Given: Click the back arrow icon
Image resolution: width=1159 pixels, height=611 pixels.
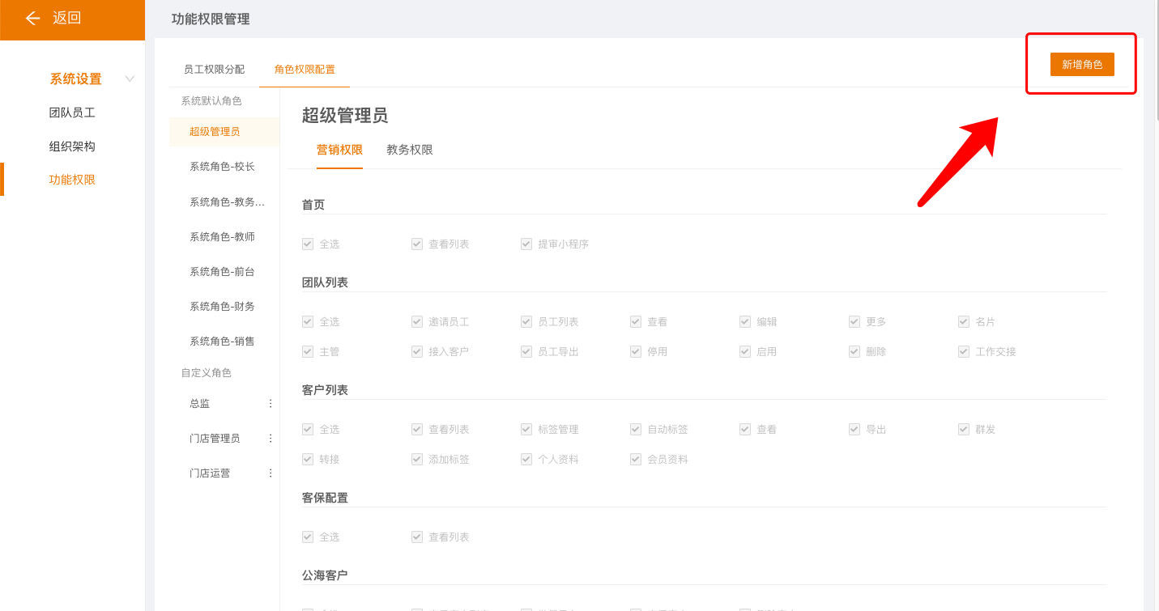Looking at the screenshot, I should coord(32,18).
